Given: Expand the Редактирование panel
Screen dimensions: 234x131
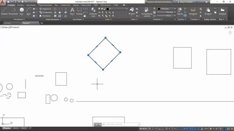Looking at the screenshot, I should [53, 19].
